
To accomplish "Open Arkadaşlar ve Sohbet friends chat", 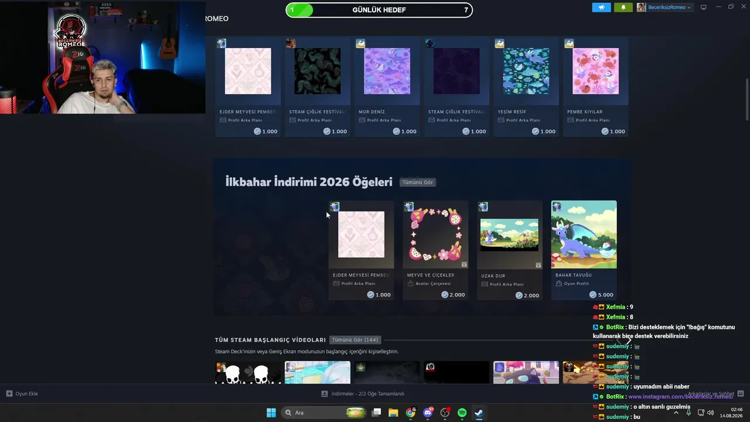I will coord(715,394).
